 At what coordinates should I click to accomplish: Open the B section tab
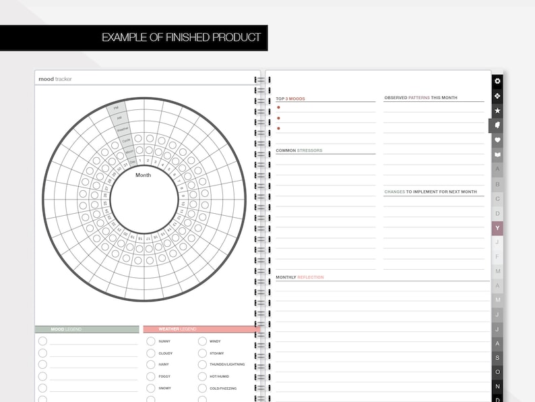point(497,184)
